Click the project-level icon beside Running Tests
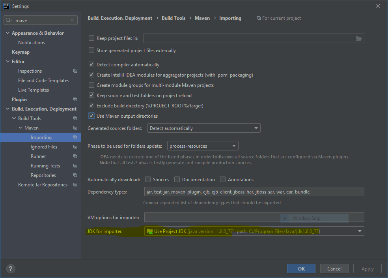This screenshot has width=388, height=278. pos(75,165)
